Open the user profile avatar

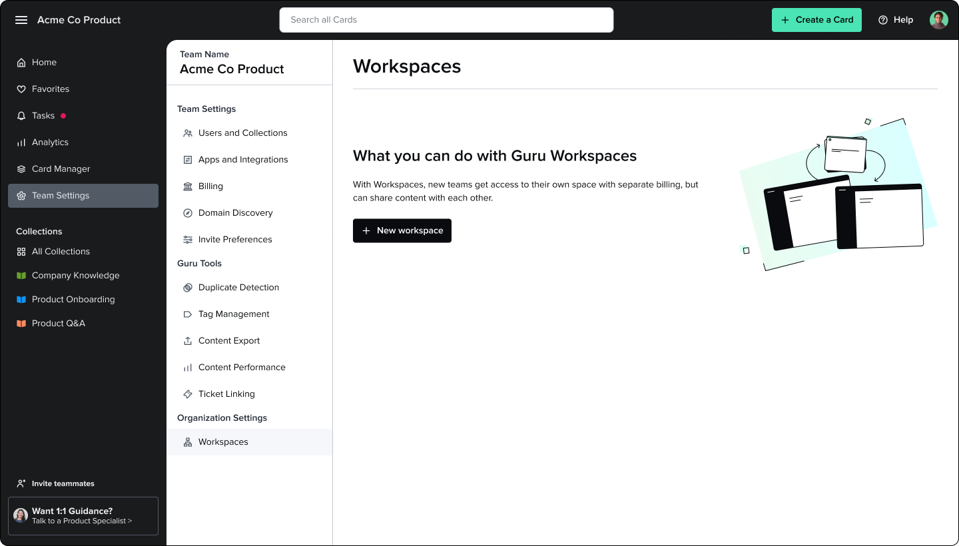[939, 20]
